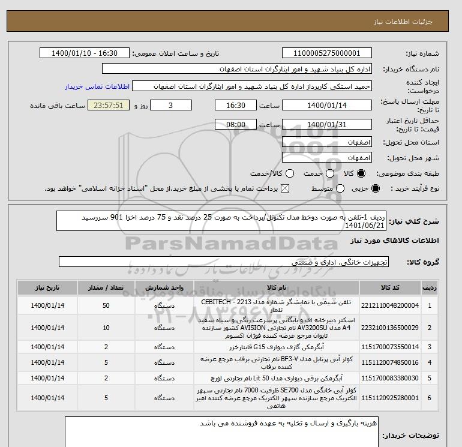Select table row with code 2212110048200004
This screenshot has height=447, width=462.
pyautogui.click(x=227, y=305)
